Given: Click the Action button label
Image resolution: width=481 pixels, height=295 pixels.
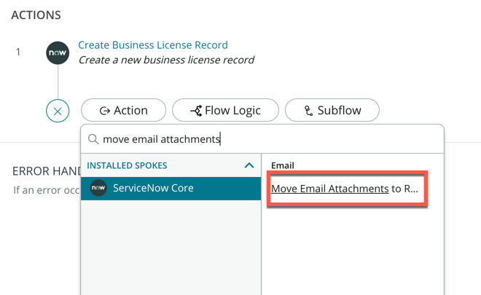Looking at the screenshot, I should [130, 111].
